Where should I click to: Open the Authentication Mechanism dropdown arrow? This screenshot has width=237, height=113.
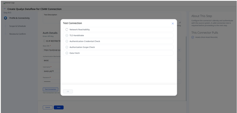coord(179,60)
